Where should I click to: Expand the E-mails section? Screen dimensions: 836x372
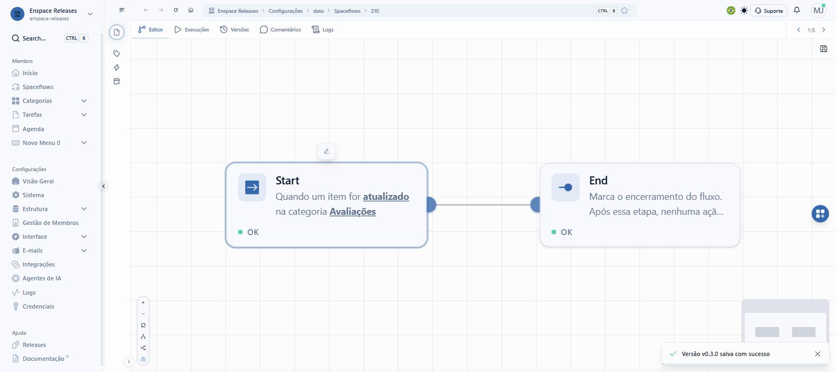(x=84, y=250)
